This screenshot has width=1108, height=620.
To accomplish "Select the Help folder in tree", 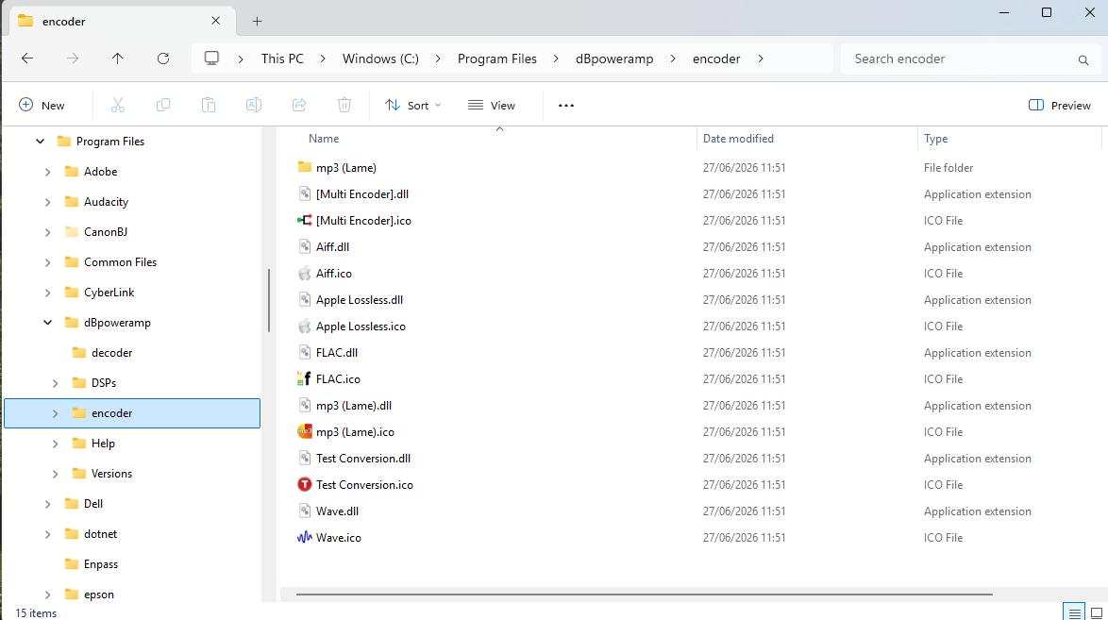I will click(103, 444).
